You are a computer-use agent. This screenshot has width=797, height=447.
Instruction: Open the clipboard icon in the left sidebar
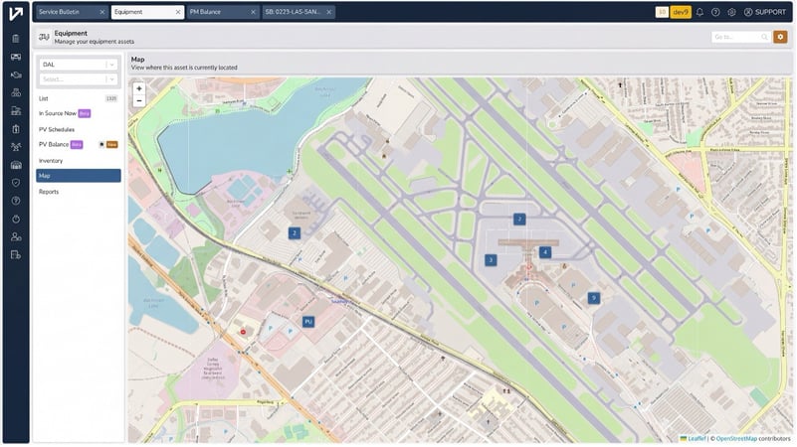(x=16, y=39)
